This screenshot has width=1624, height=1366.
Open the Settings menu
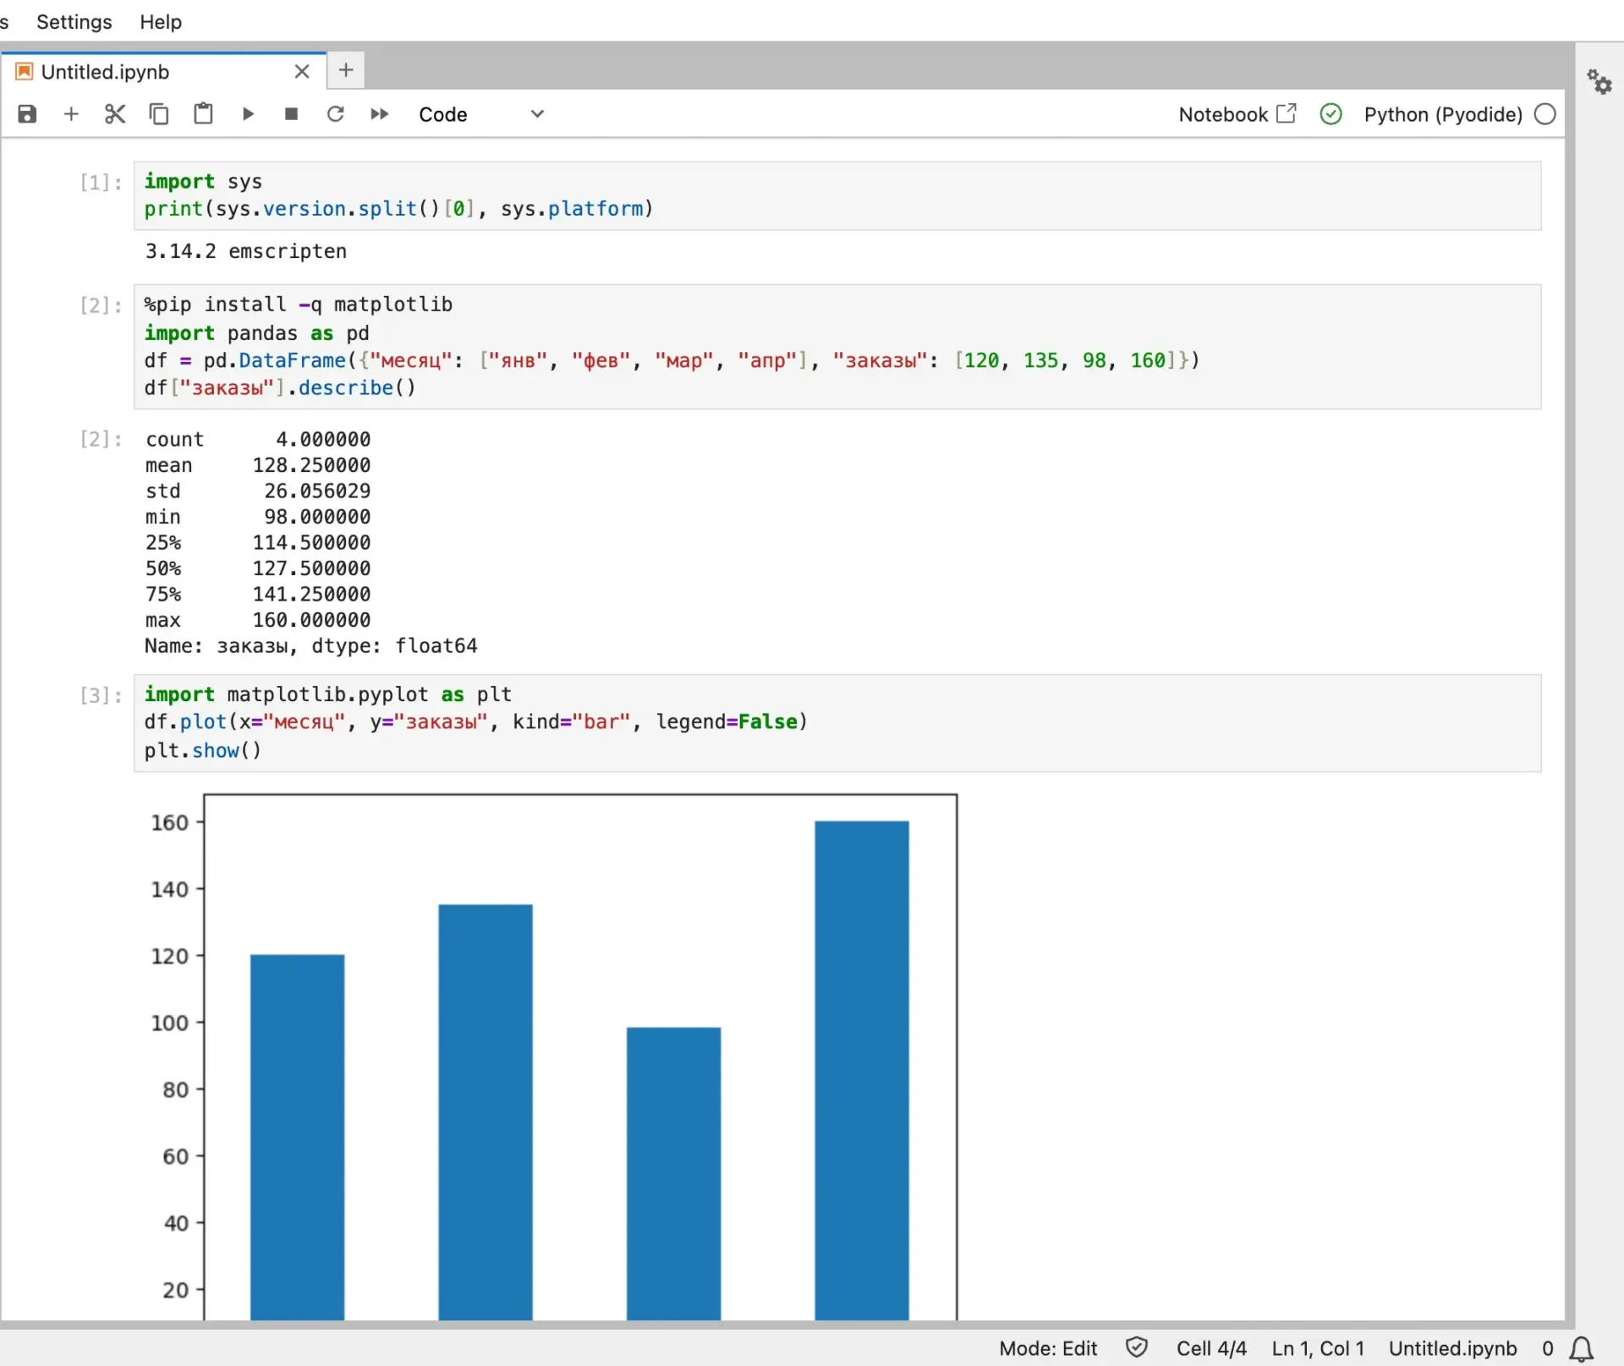point(74,22)
